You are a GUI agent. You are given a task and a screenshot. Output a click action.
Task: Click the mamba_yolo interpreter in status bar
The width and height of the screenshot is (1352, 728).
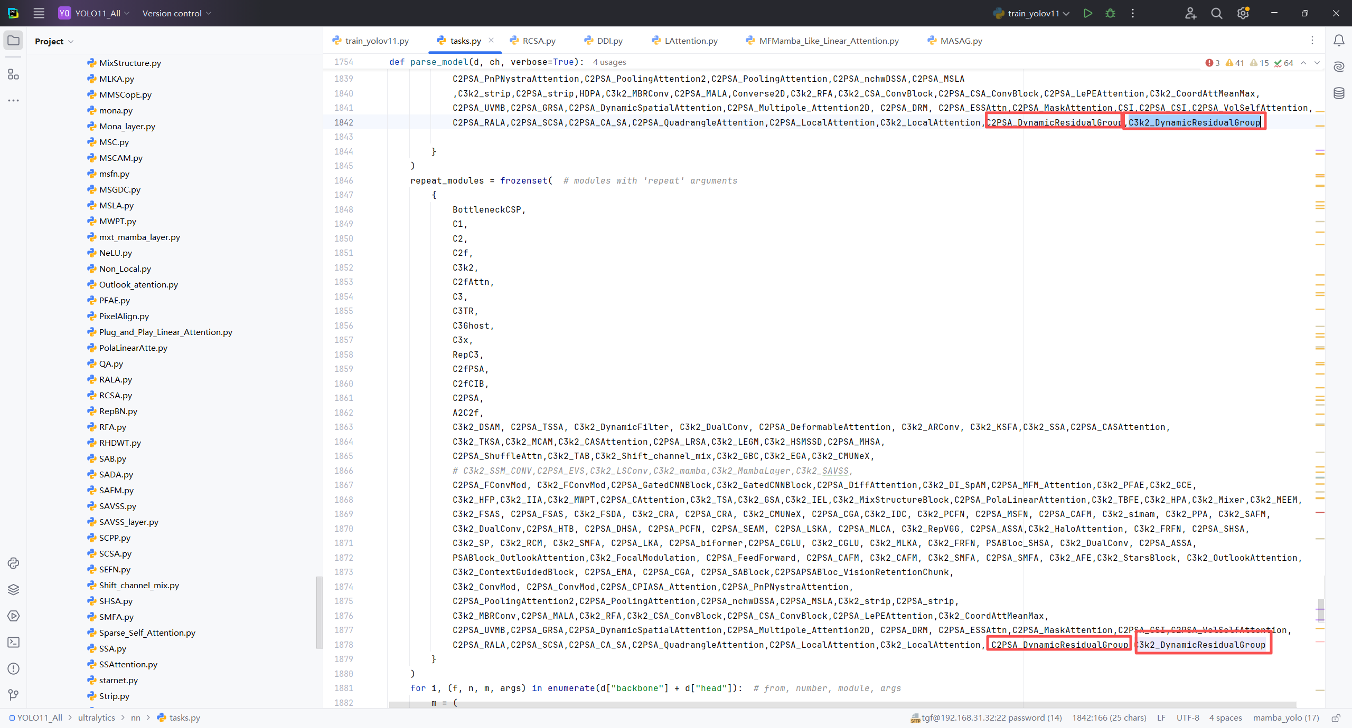pos(1285,718)
